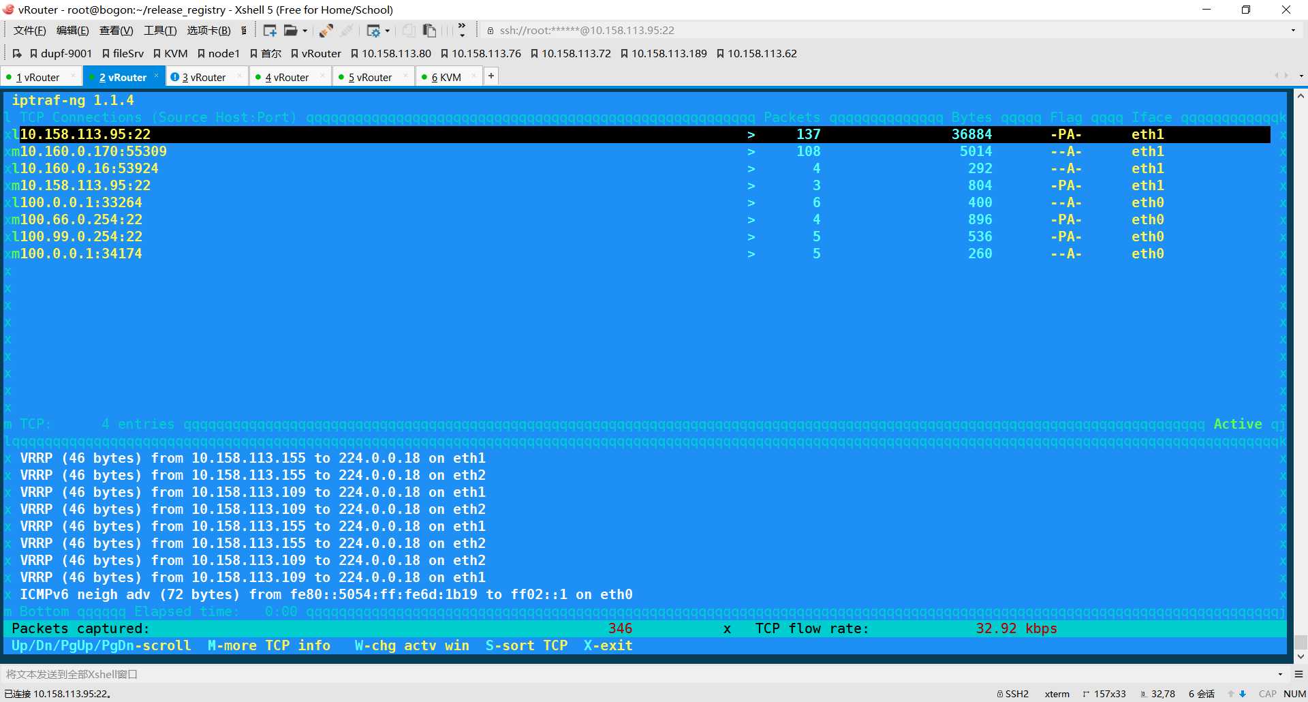
Task: Open the 工具(T) menu
Action: click(160, 31)
